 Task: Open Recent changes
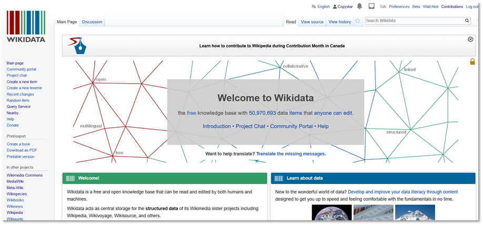(21, 95)
